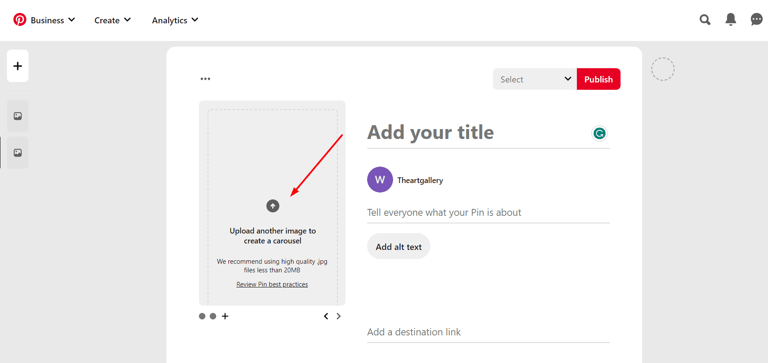Go to next carousel image arrow
Image resolution: width=768 pixels, height=363 pixels.
(x=339, y=316)
